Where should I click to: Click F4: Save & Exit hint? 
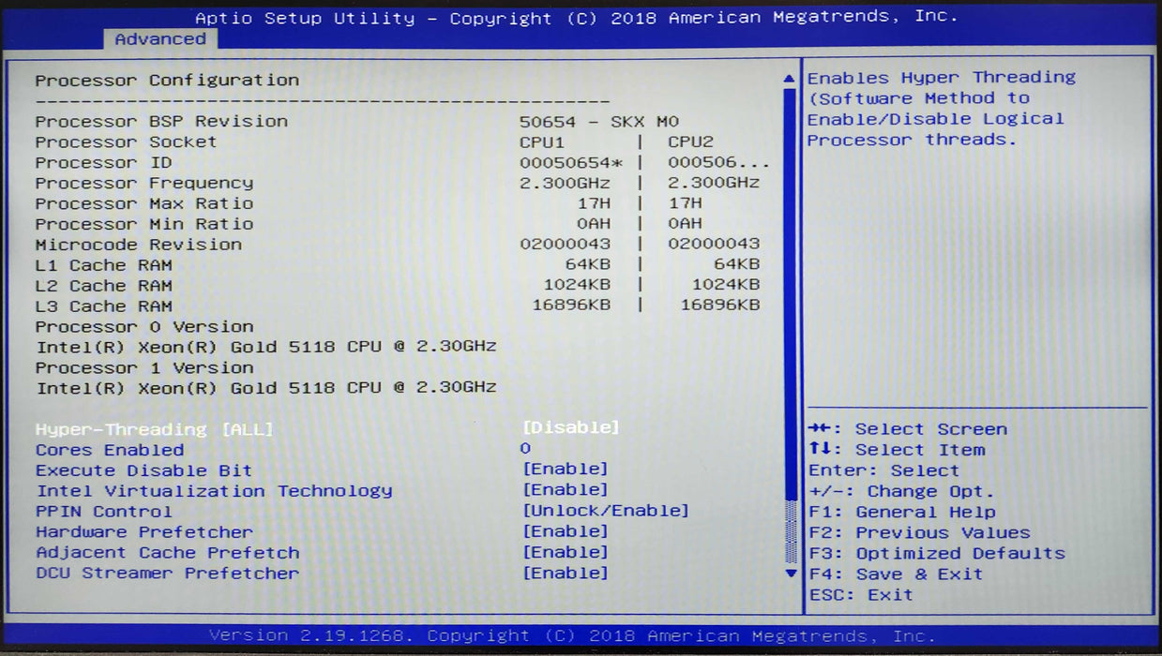pyautogui.click(x=895, y=574)
